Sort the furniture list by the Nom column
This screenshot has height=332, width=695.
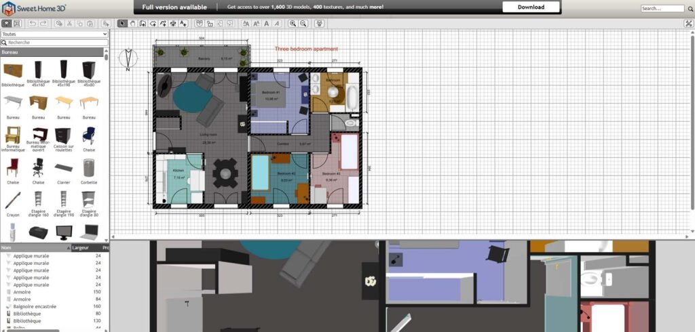click(x=35, y=248)
